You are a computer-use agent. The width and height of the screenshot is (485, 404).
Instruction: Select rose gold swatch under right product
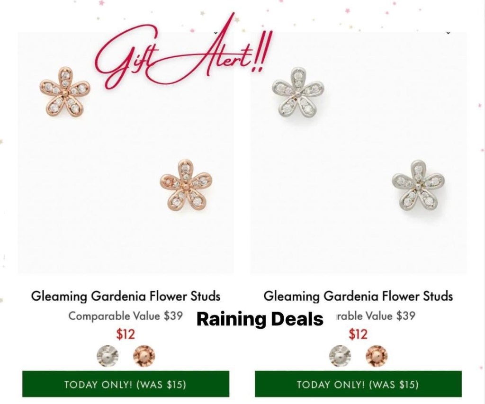coord(377,356)
